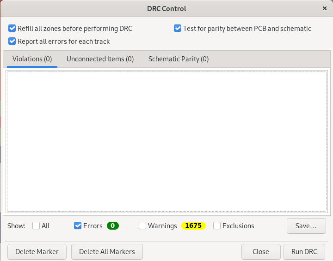Screen dimensions: 333x261
Task: Enable the Show All checkbox
Action: click(36, 226)
